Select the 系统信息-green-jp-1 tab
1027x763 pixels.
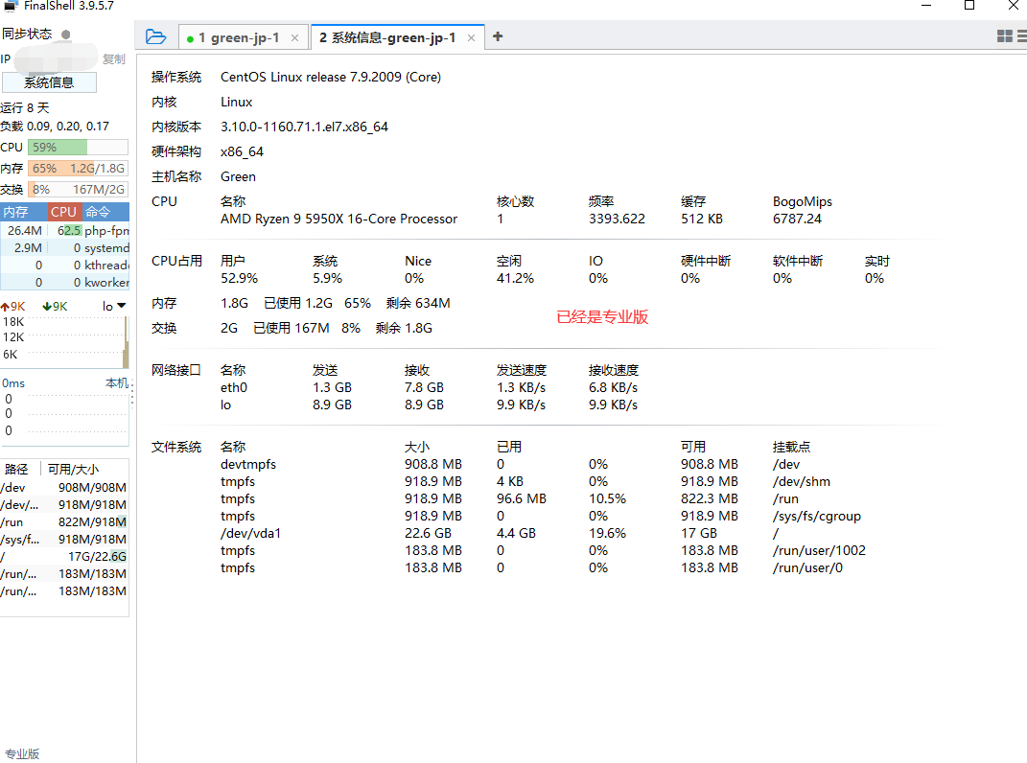[387, 36]
